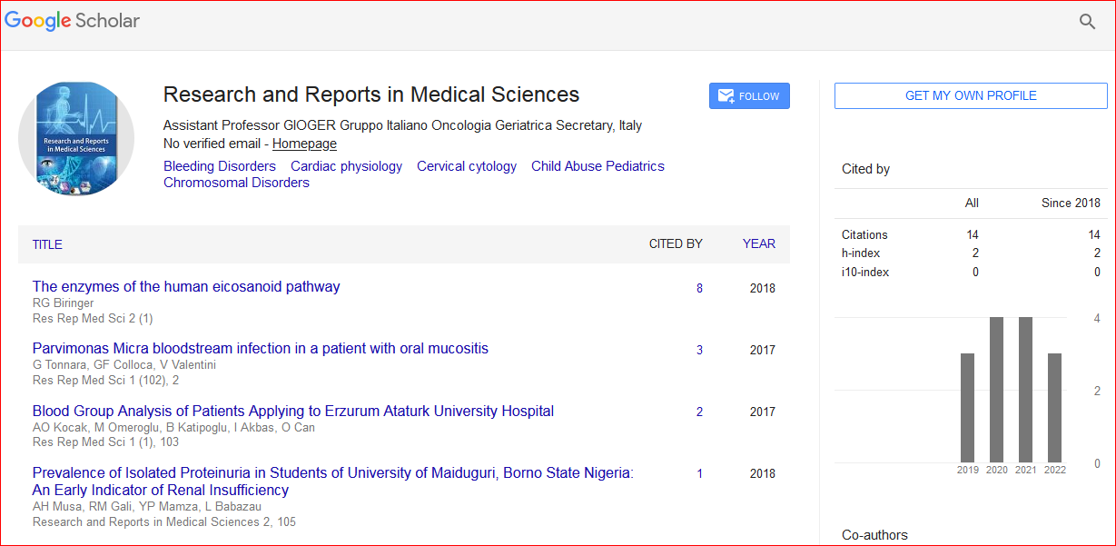Screen dimensions: 1116x546
Task: Open Blood Group Analysis Erzurum article
Action: tap(292, 411)
